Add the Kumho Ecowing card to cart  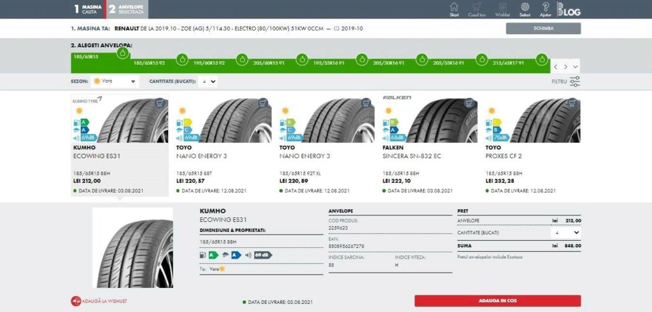[x=160, y=103]
